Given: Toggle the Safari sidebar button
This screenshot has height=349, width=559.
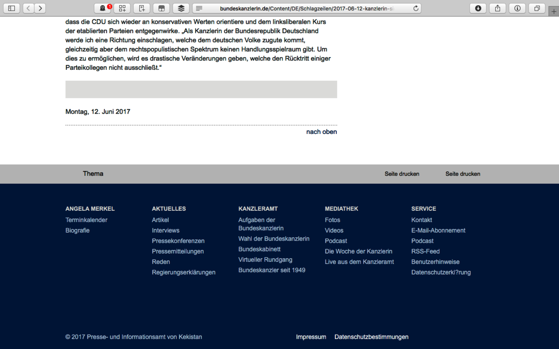Looking at the screenshot, I should point(12,8).
